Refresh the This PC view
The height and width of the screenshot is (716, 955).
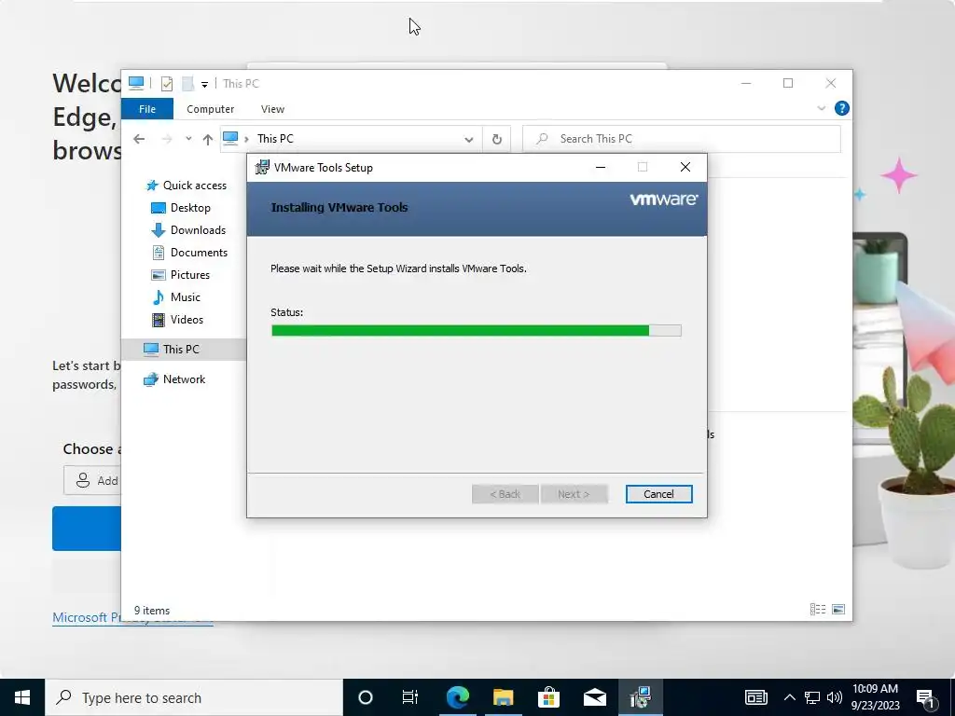pos(497,140)
